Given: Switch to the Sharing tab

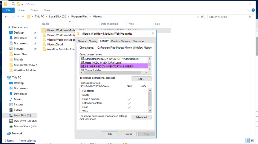Looking at the screenshot, I should 93,41.
